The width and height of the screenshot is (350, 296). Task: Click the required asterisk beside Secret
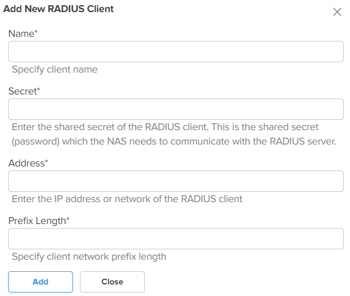39,89
